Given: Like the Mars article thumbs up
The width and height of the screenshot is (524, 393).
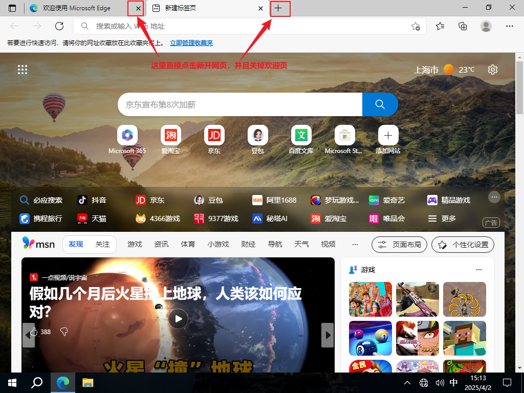Looking at the screenshot, I should [x=34, y=332].
